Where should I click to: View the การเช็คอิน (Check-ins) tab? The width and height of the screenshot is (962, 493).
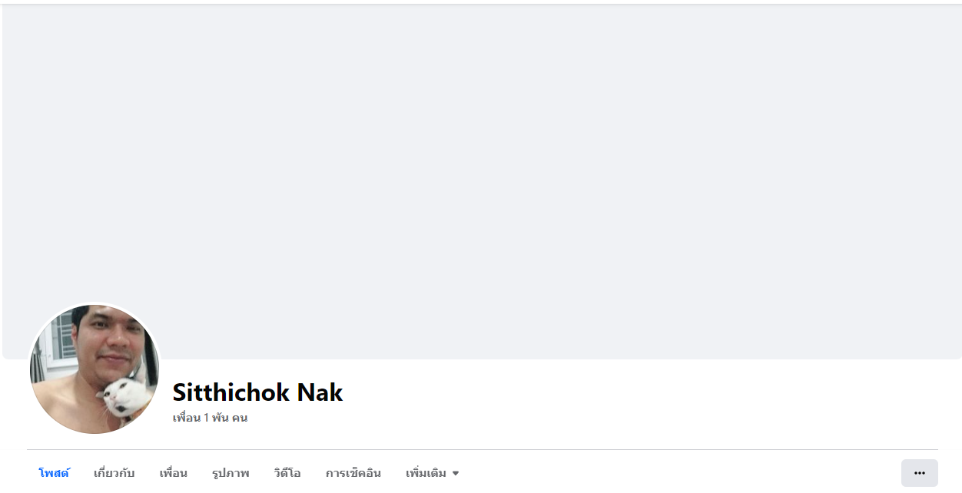pyautogui.click(x=353, y=473)
